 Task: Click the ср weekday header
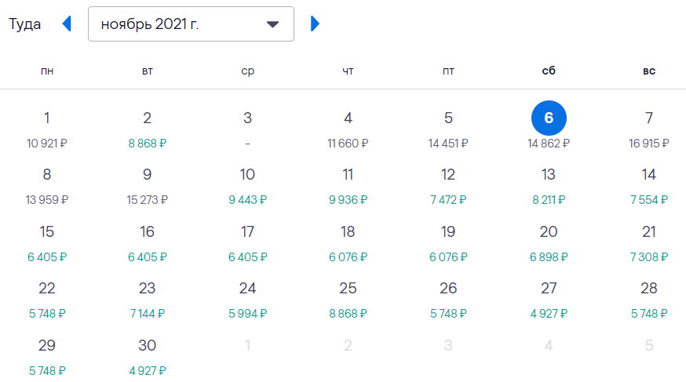[247, 71]
